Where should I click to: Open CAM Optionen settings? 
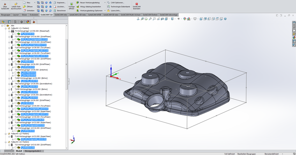click(116, 3)
